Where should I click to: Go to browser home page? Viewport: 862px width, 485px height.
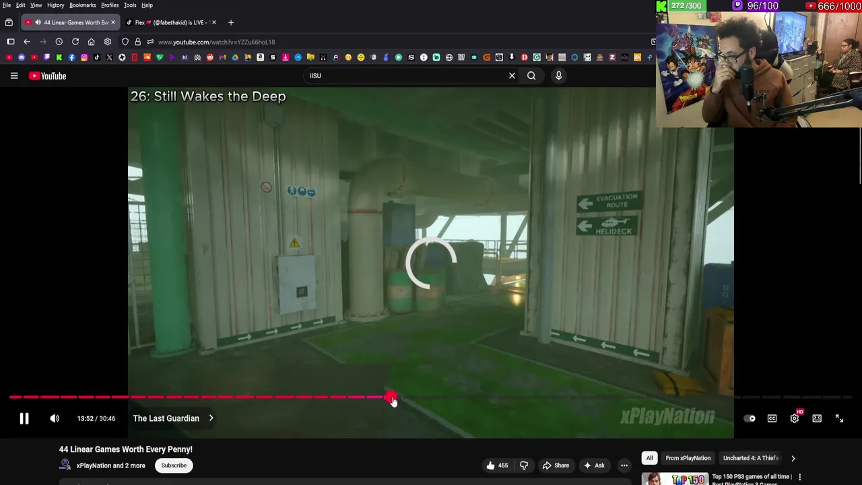92,42
